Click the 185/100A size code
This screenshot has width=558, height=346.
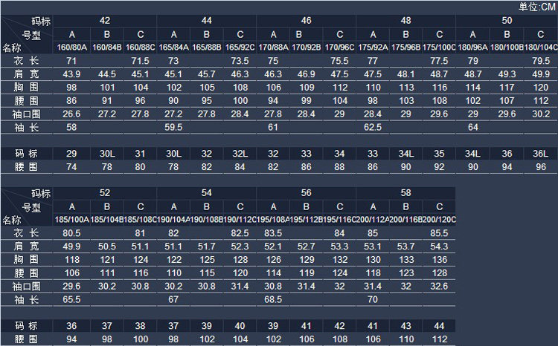tap(72, 220)
